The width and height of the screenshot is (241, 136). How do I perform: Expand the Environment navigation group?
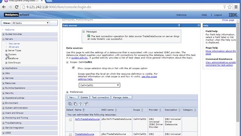(x=3, y=103)
